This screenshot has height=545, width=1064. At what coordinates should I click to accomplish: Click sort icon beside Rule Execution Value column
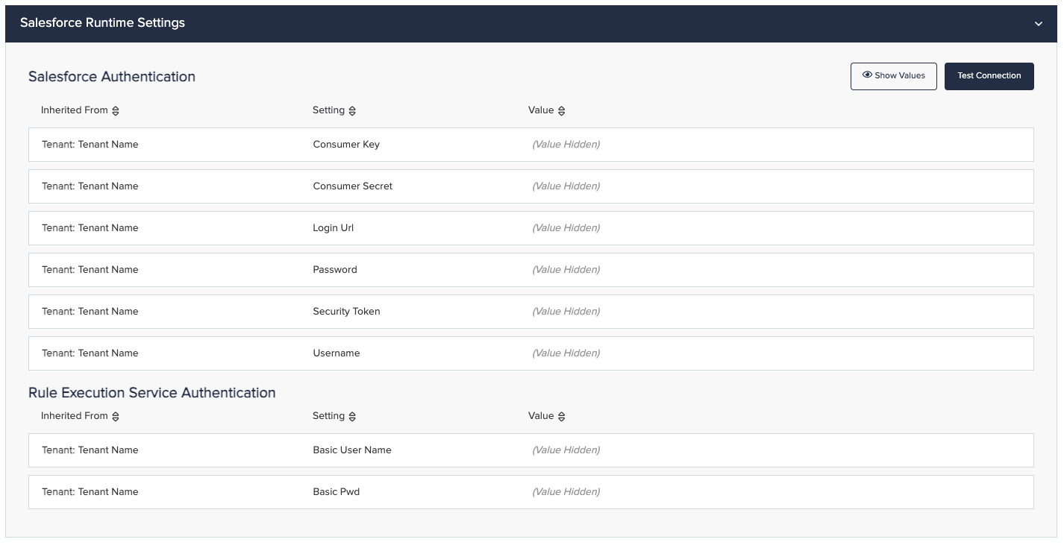tap(562, 417)
